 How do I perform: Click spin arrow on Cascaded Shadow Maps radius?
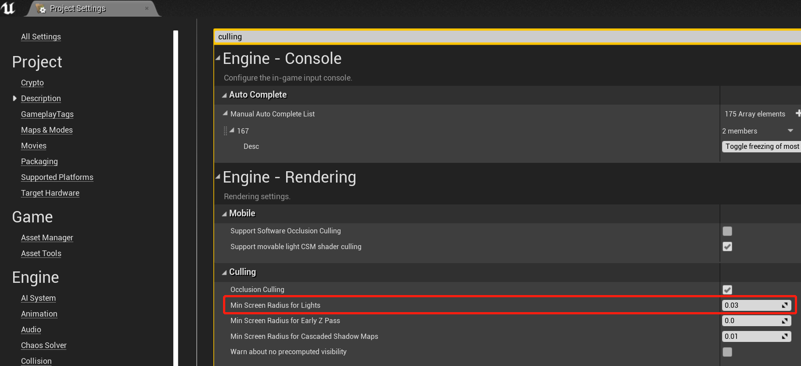[x=785, y=336]
